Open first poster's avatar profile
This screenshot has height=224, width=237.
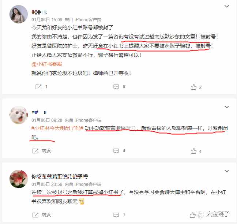pos(19,14)
